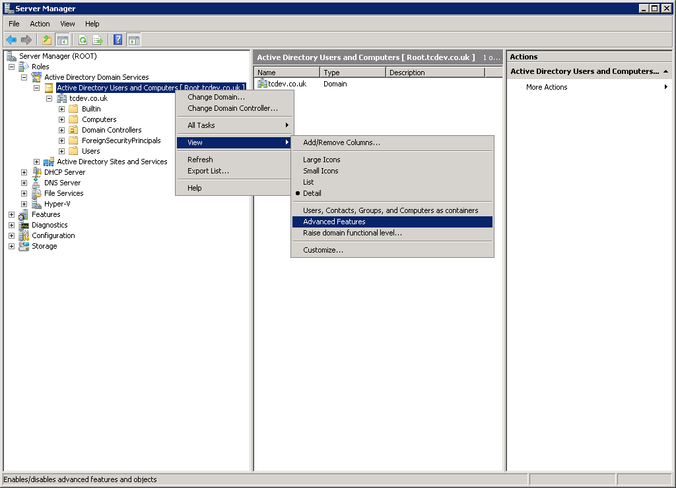Image resolution: width=676 pixels, height=488 pixels.
Task: Sort by the Description column header
Action: pos(436,73)
